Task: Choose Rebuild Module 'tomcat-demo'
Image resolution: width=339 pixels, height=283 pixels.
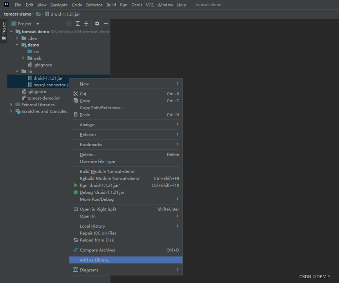Action: pyautogui.click(x=126, y=178)
